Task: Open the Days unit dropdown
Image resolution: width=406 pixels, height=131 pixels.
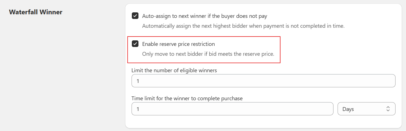Action: point(366,109)
